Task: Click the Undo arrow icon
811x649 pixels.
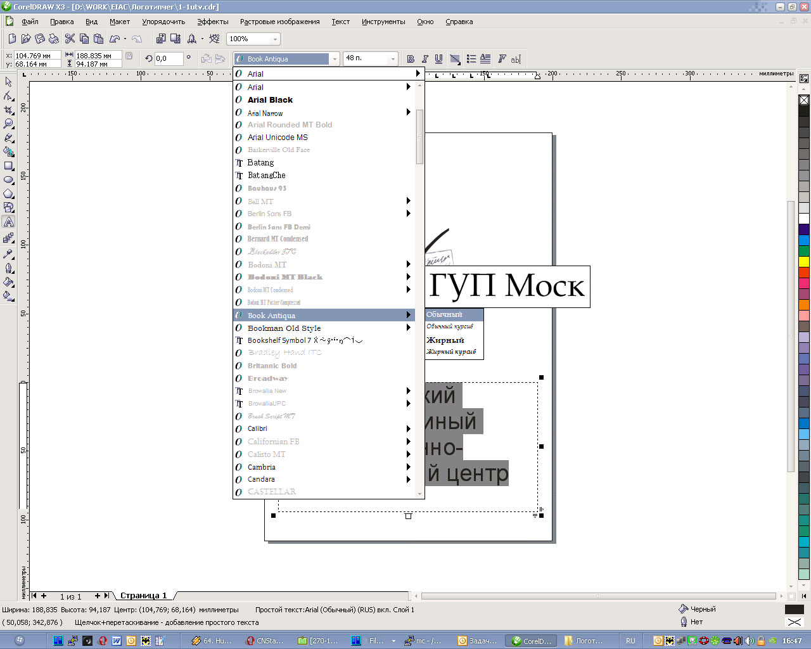Action: pos(115,39)
